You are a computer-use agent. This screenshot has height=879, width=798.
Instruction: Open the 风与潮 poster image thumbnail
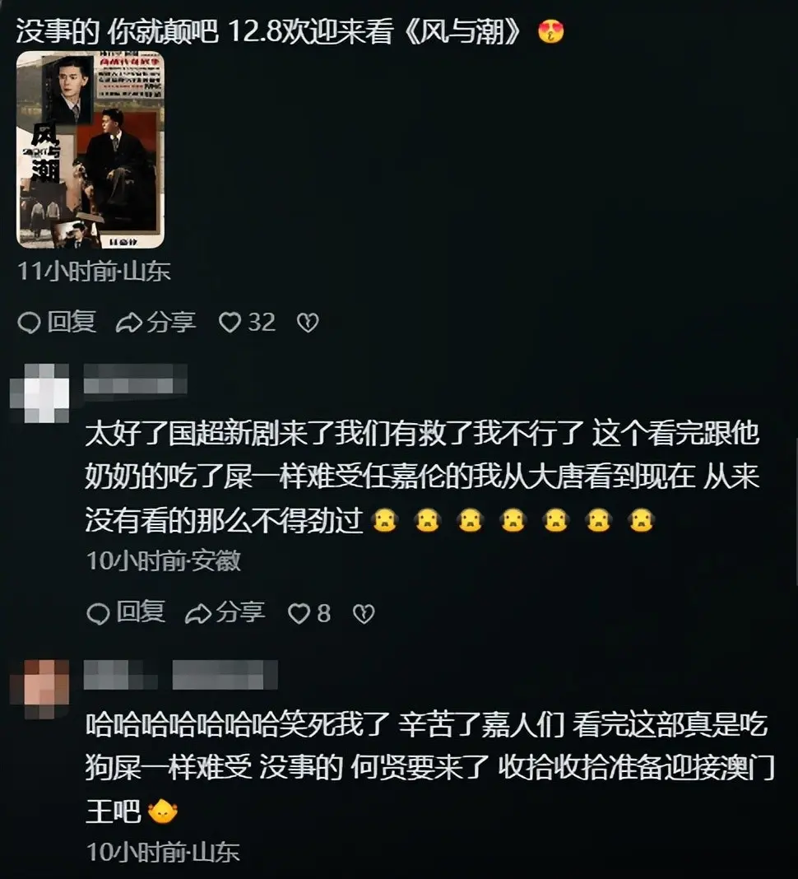coord(90,150)
